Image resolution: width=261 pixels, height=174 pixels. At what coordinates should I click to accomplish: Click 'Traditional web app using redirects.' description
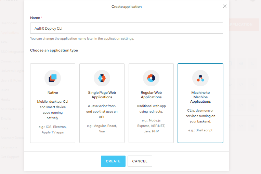151,109
